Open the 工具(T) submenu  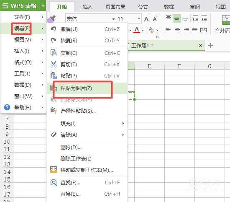pyautogui.click(x=23, y=74)
